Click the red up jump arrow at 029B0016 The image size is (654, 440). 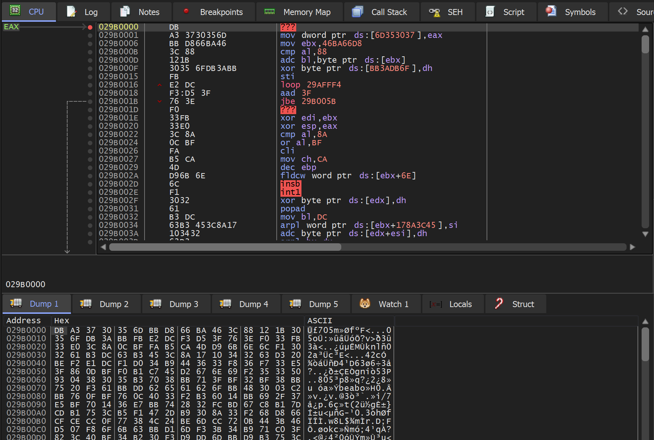[x=160, y=85]
